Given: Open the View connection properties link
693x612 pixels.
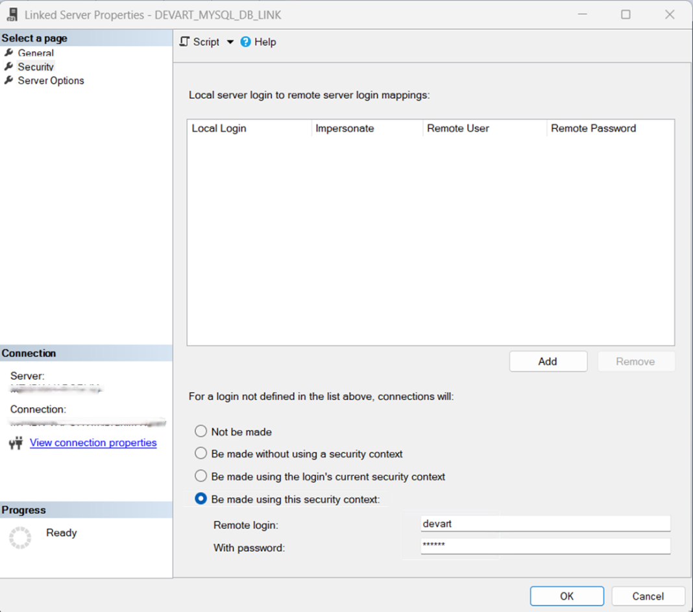Looking at the screenshot, I should 93,443.
